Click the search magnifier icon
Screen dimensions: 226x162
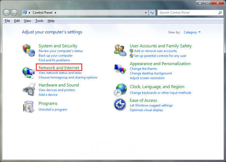[220, 13]
